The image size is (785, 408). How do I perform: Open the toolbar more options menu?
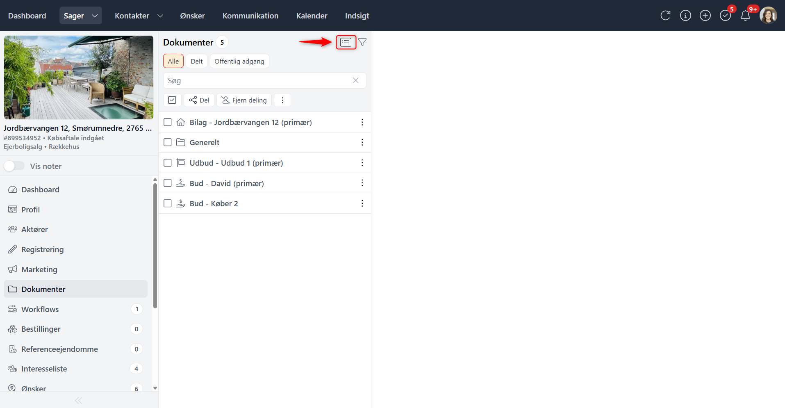pos(282,100)
